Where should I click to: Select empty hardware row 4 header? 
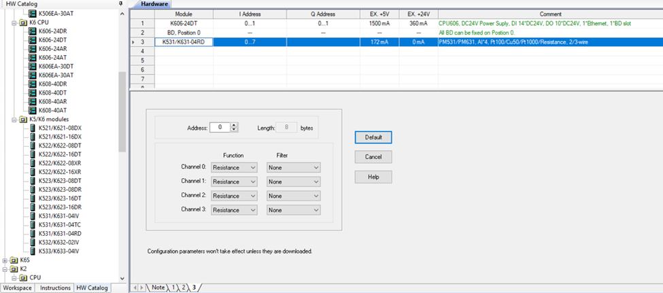[x=143, y=51]
